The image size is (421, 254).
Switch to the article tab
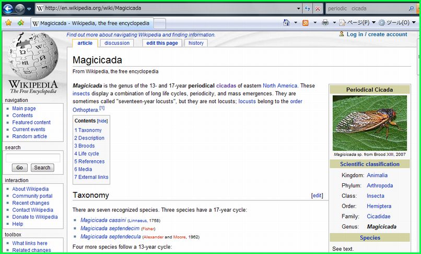tap(85, 43)
